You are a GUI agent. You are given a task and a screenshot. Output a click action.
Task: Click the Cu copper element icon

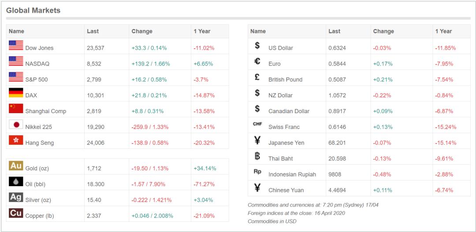[x=16, y=214]
